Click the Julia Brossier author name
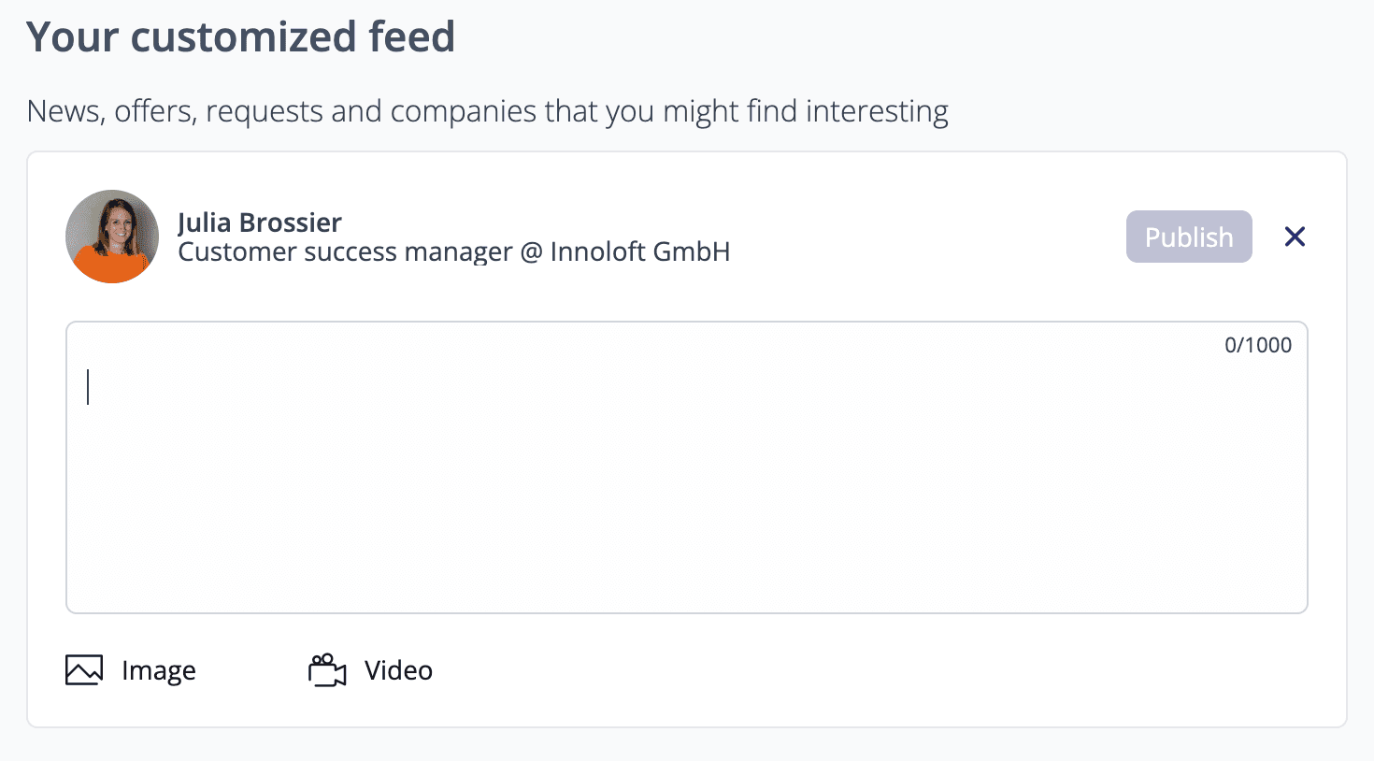 (x=260, y=223)
